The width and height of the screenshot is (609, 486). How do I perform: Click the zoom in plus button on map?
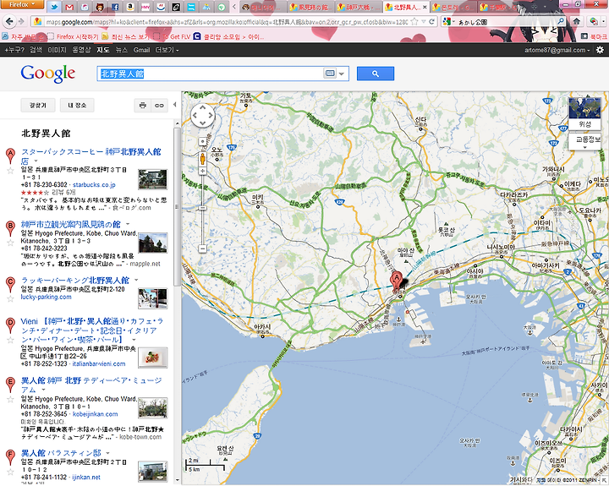point(202,171)
